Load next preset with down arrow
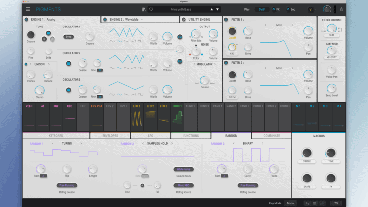 pos(217,9)
